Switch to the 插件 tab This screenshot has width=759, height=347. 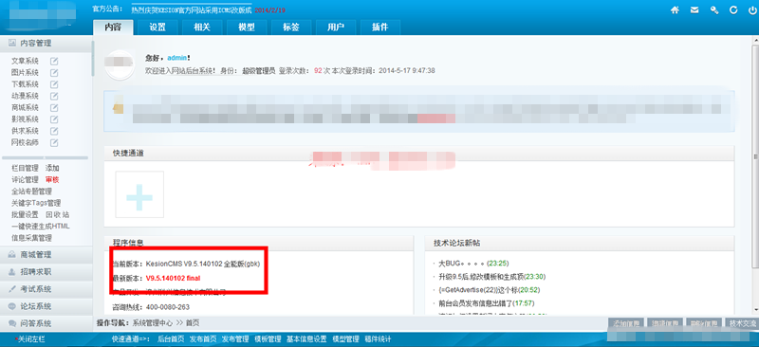point(380,27)
